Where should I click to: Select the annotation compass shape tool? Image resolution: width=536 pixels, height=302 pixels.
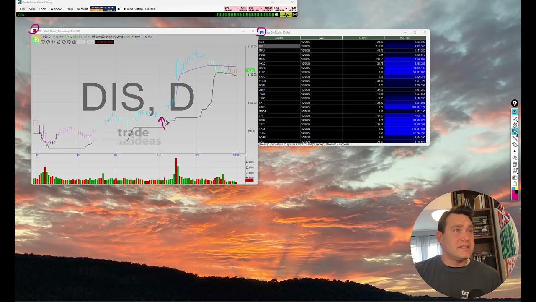pyautogui.click(x=515, y=125)
